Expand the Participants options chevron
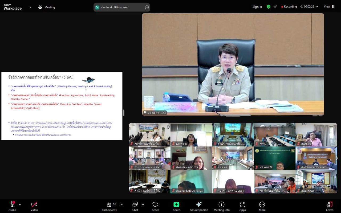341x213 pixels. (x=122, y=204)
